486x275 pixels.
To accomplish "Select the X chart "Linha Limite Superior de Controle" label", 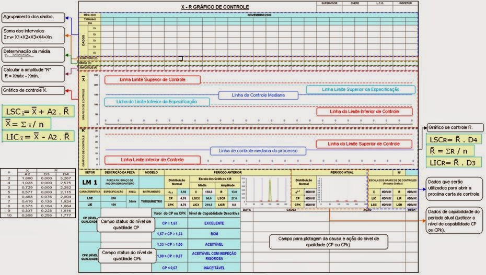I will pos(153,80).
